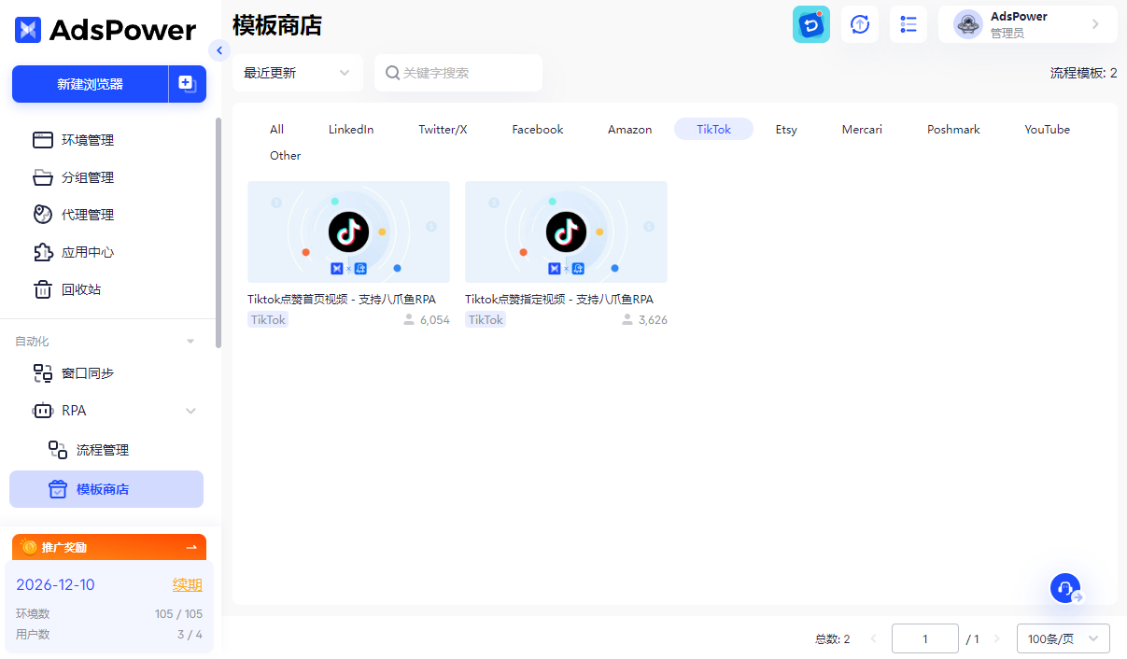Click the 续期 renewal link
1127x659 pixels.
point(187,585)
